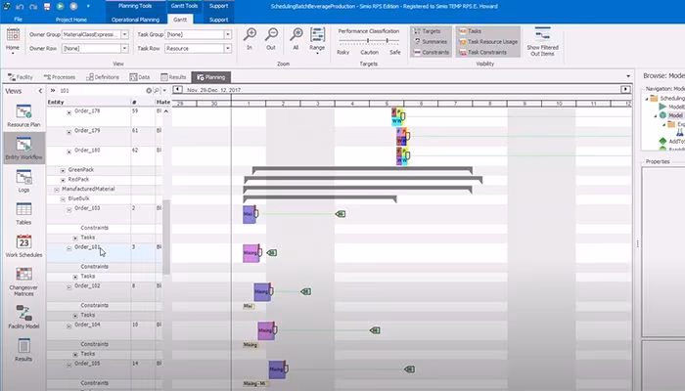Expand Tasks under Order_103
The image size is (685, 391).
pos(75,238)
